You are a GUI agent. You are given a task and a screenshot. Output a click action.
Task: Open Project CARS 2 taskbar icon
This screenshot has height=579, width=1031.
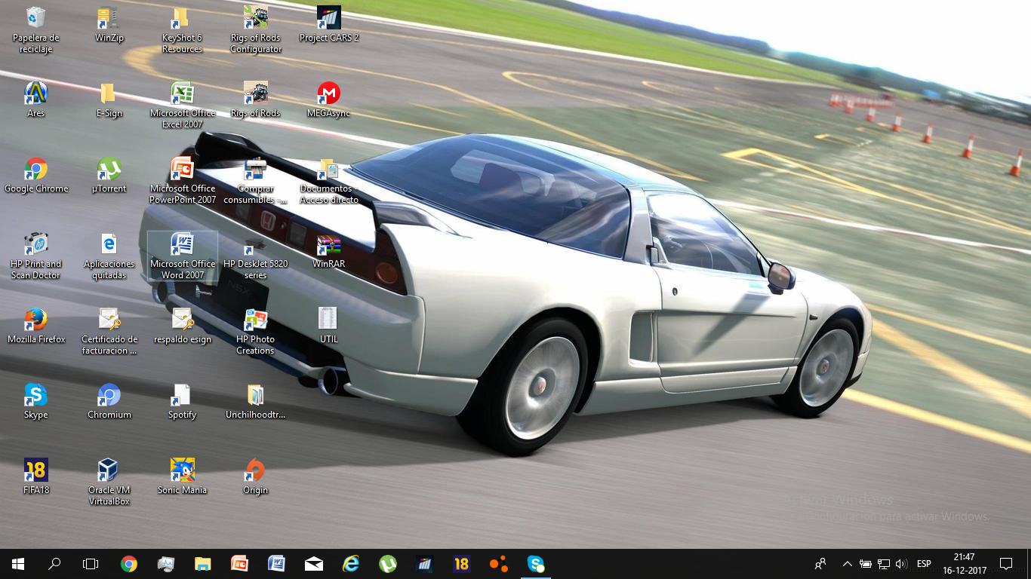425,564
